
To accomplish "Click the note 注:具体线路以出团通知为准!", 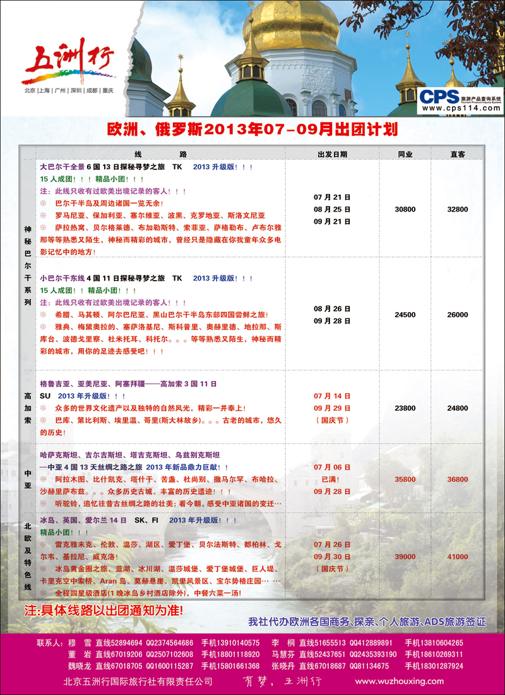I will 104,611.
